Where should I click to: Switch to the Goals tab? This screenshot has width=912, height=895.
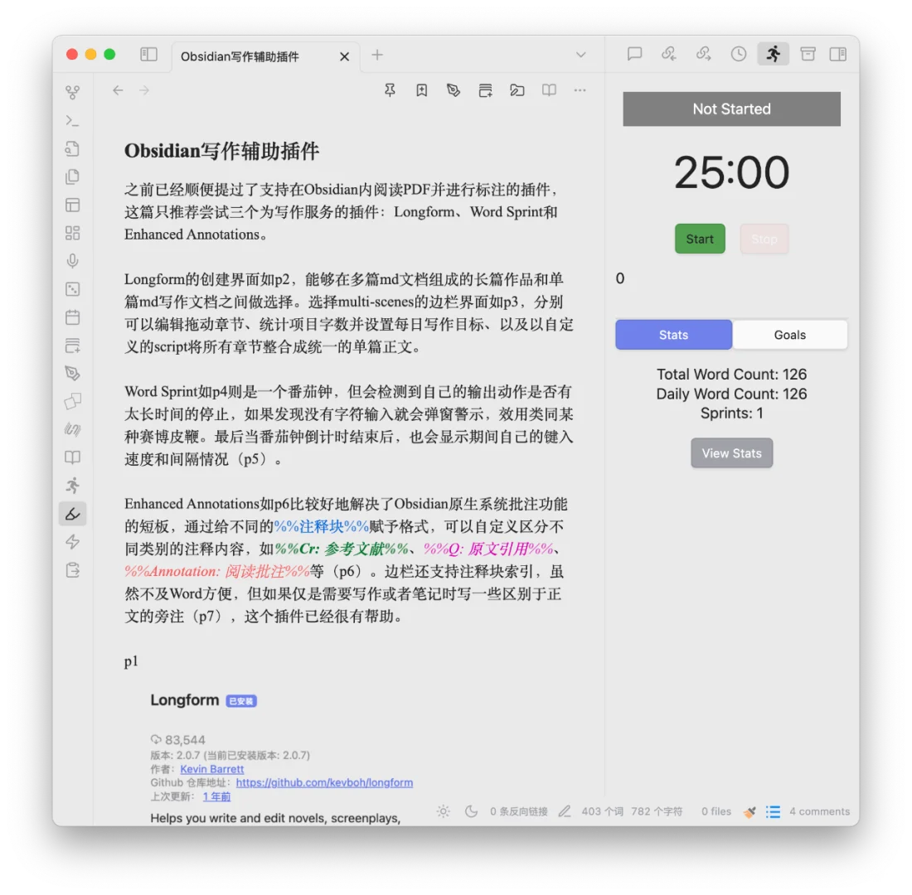tap(789, 335)
